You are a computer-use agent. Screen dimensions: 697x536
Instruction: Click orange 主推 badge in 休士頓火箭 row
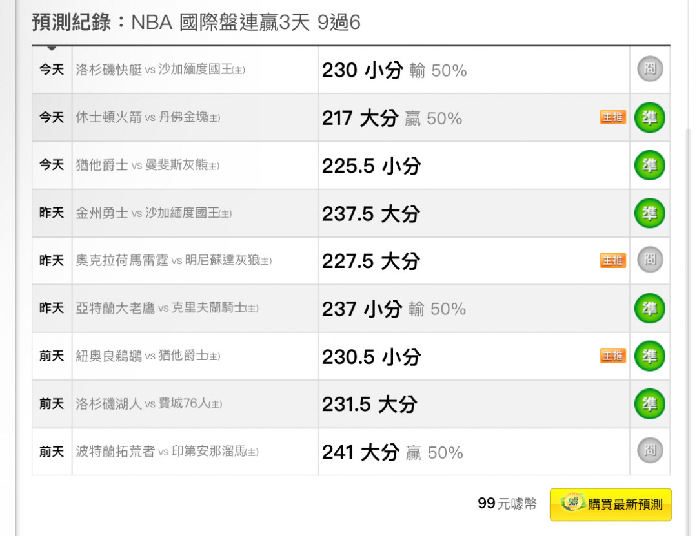[x=613, y=117]
